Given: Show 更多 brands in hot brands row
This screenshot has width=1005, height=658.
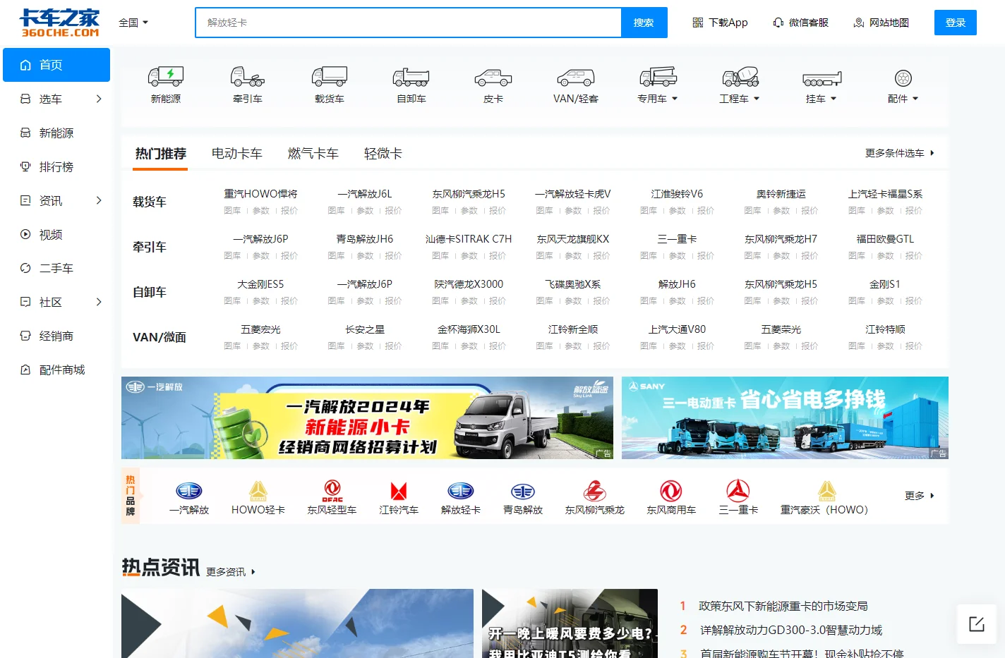Looking at the screenshot, I should pos(920,496).
